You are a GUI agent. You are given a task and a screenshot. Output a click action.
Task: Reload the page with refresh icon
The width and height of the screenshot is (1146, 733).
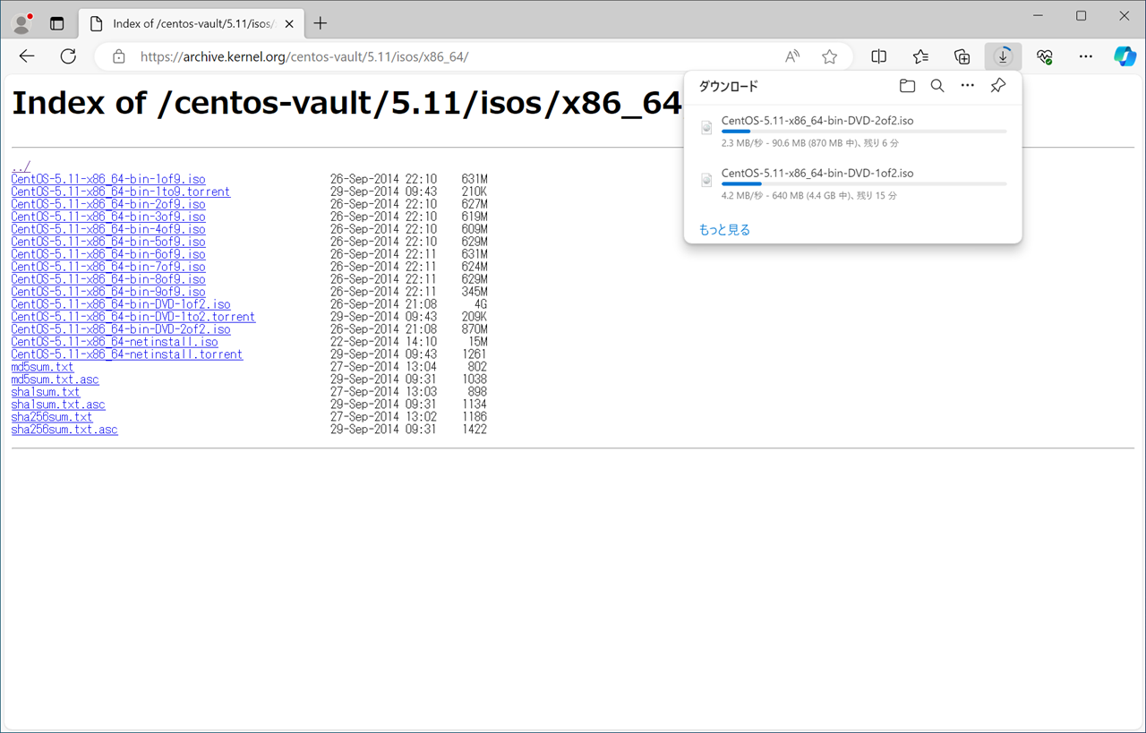(x=68, y=56)
